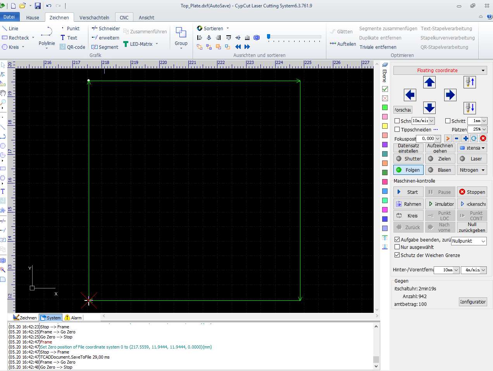The width and height of the screenshot is (493, 371).
Task: Select the yellow layer color swatch
Action: click(x=385, y=126)
